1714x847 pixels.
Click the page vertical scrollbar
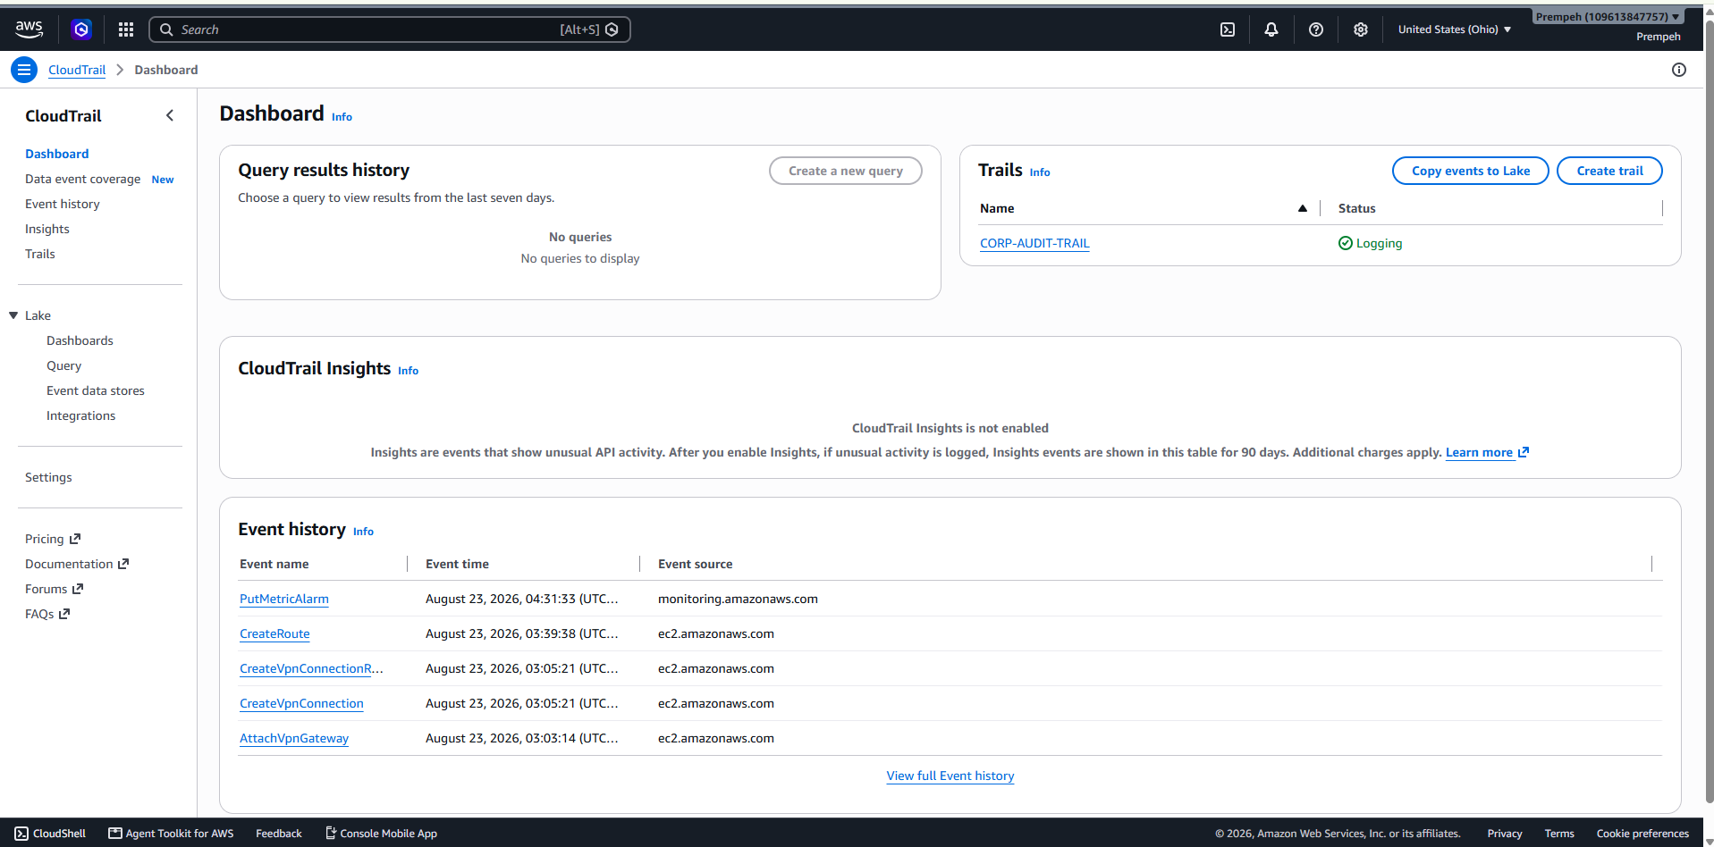1709,411
